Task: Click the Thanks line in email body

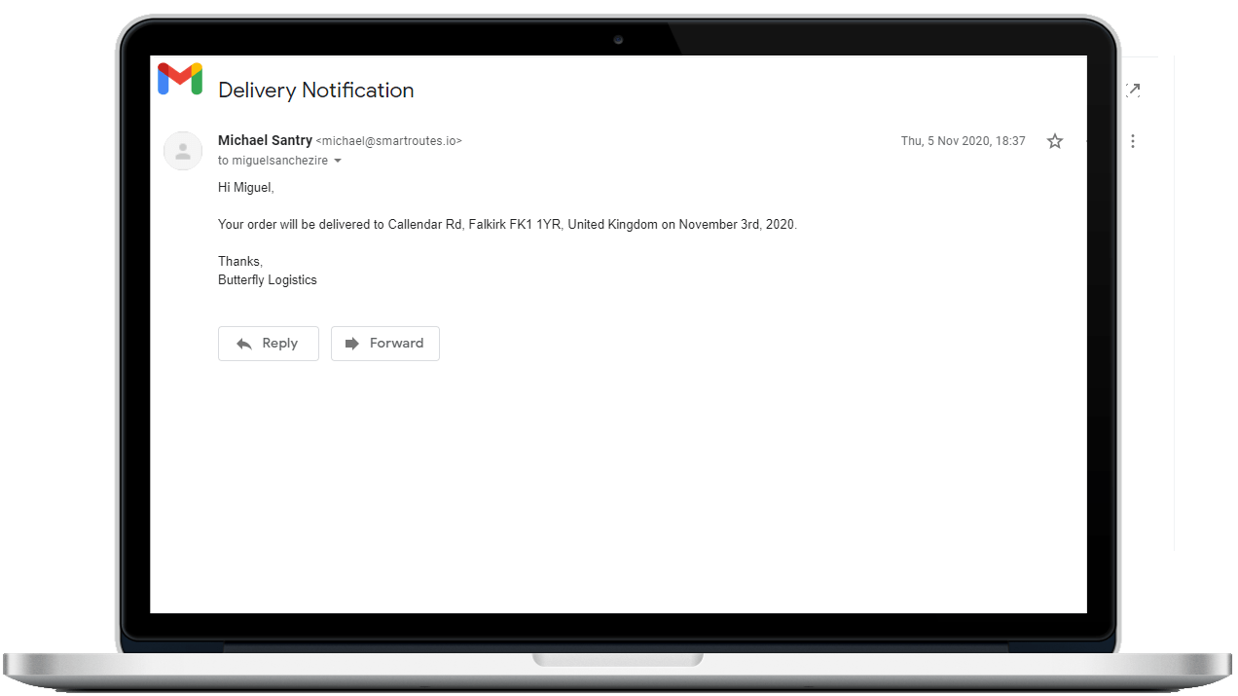Action: 240,261
